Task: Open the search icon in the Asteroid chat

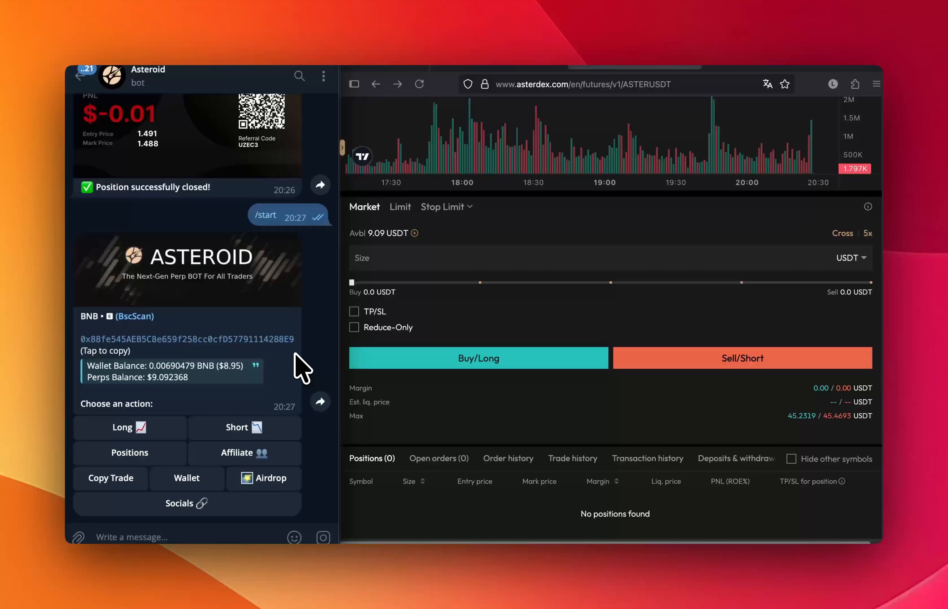Action: pos(300,76)
